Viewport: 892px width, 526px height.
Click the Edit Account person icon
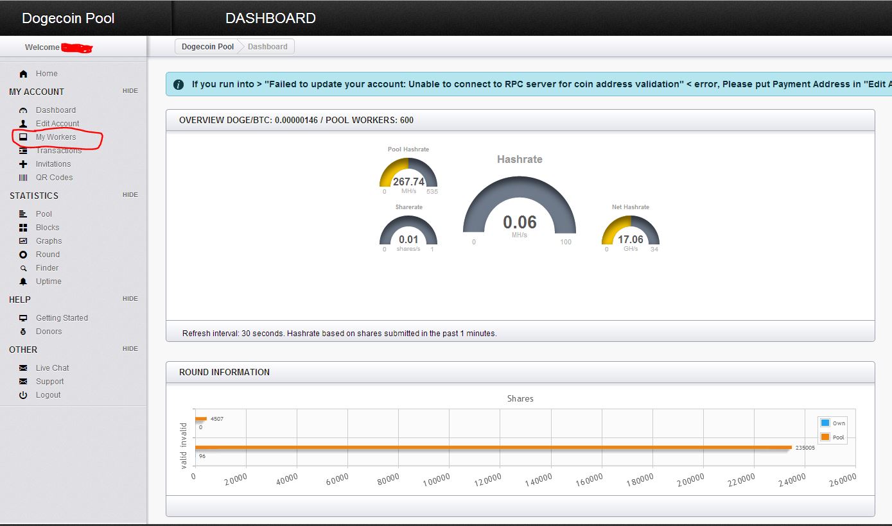[x=24, y=124]
